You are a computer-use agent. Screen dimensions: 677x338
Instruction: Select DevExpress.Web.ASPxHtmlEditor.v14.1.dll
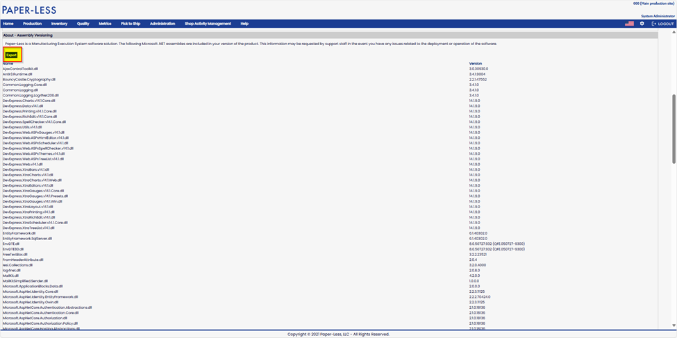point(36,137)
